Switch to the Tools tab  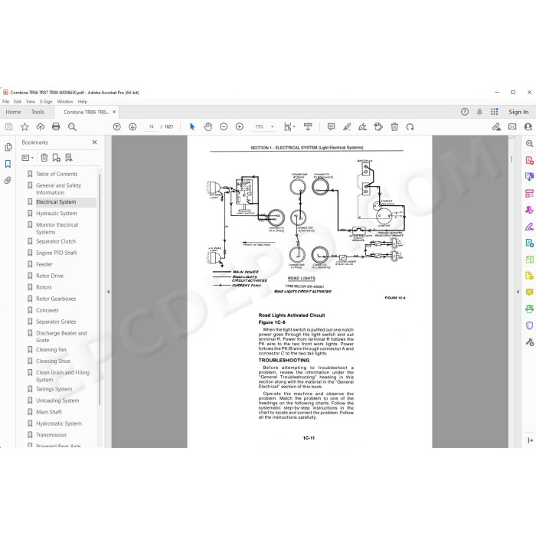pyautogui.click(x=38, y=112)
